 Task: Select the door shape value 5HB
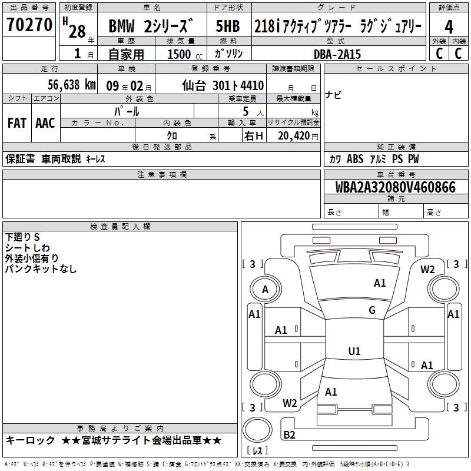[228, 26]
